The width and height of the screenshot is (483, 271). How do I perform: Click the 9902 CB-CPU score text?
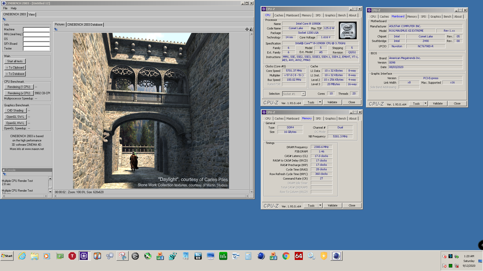[42, 93]
